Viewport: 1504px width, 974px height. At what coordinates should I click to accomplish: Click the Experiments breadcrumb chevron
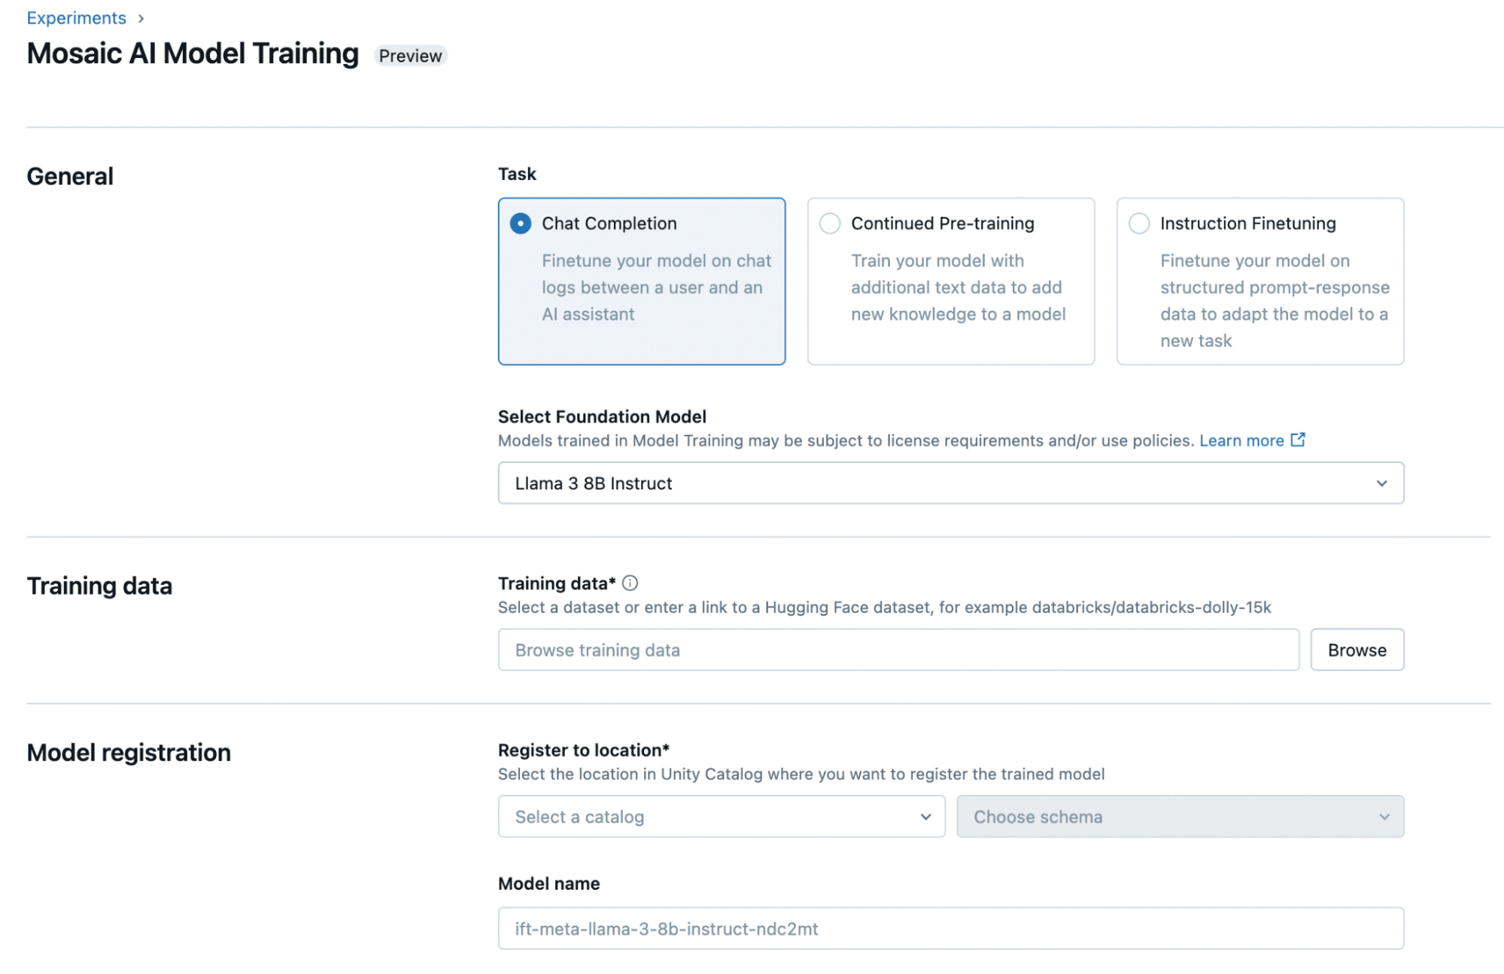pos(141,18)
